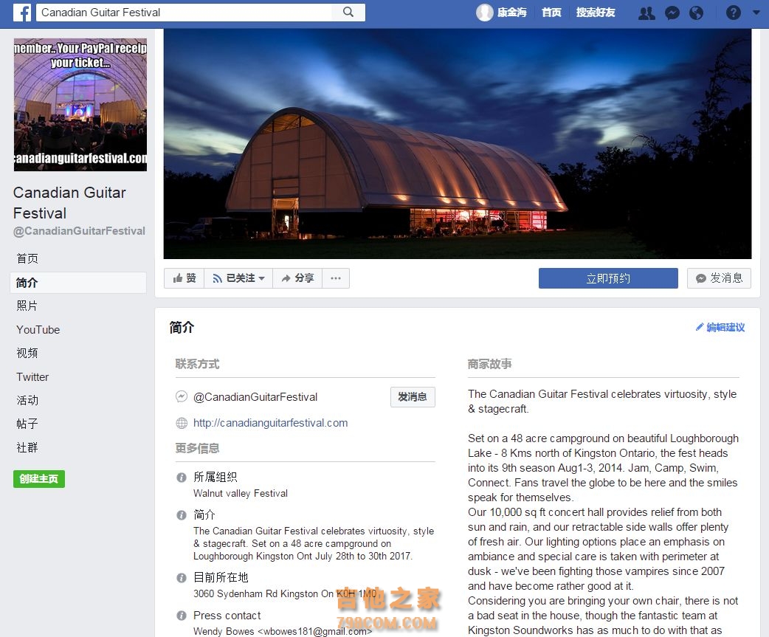Select the Twitter sidebar tab
Screen dimensions: 769x637
pyautogui.click(x=32, y=376)
